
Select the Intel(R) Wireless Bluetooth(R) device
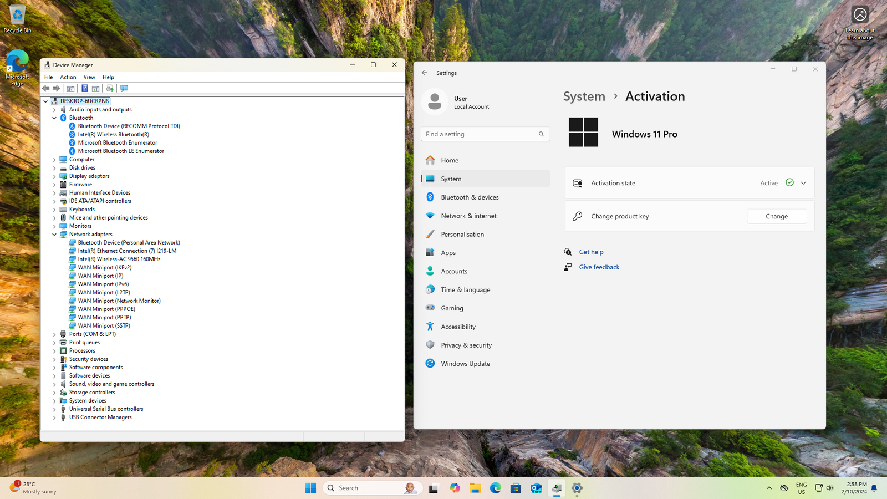pyautogui.click(x=113, y=134)
